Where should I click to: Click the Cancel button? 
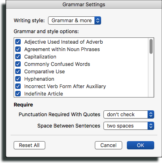pyautogui.click(x=109, y=145)
